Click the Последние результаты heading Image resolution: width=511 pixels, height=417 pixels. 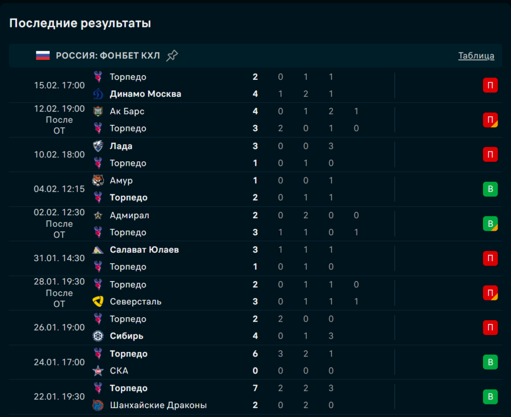pos(80,23)
